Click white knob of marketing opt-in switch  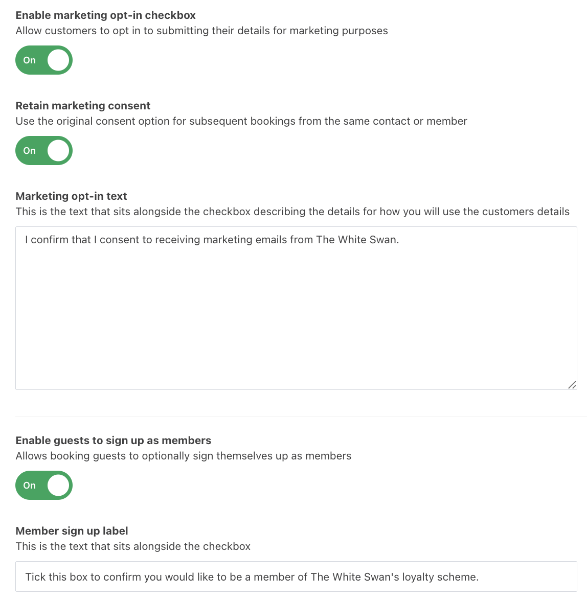(x=58, y=60)
